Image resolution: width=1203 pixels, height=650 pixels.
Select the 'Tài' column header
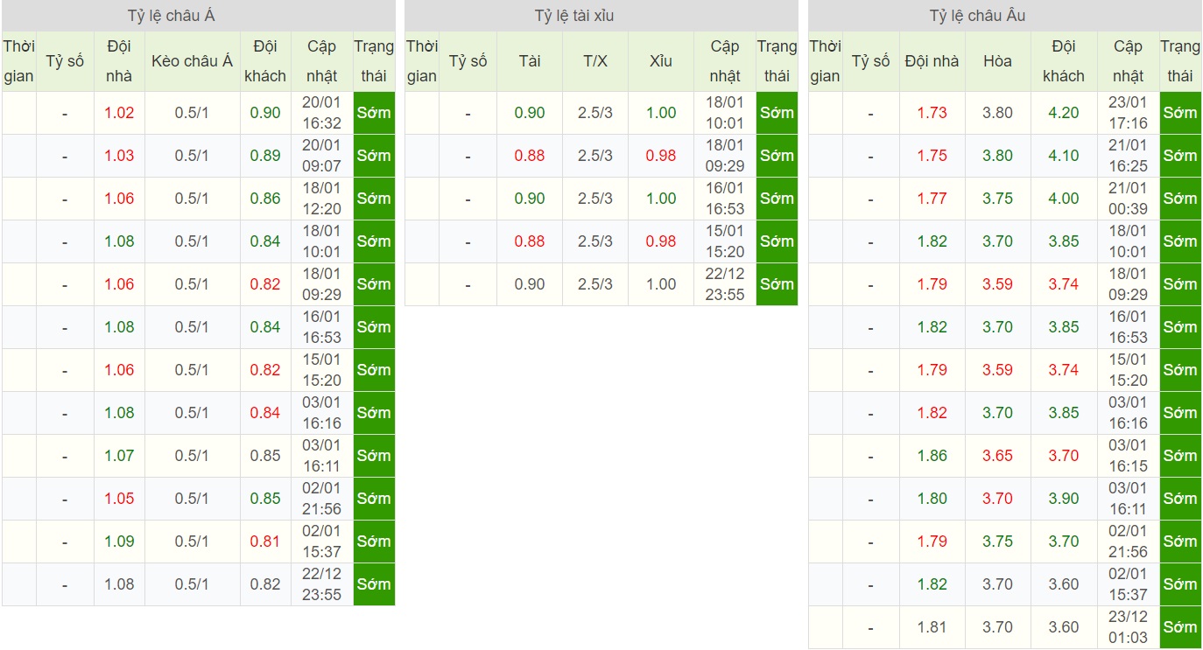[x=530, y=61]
